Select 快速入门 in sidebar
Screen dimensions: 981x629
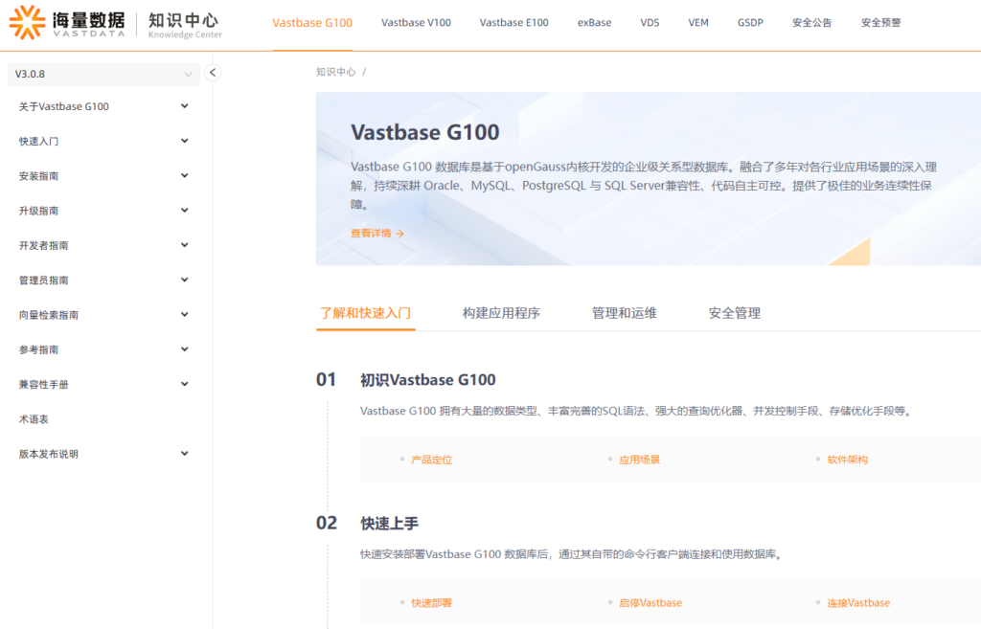click(38, 142)
